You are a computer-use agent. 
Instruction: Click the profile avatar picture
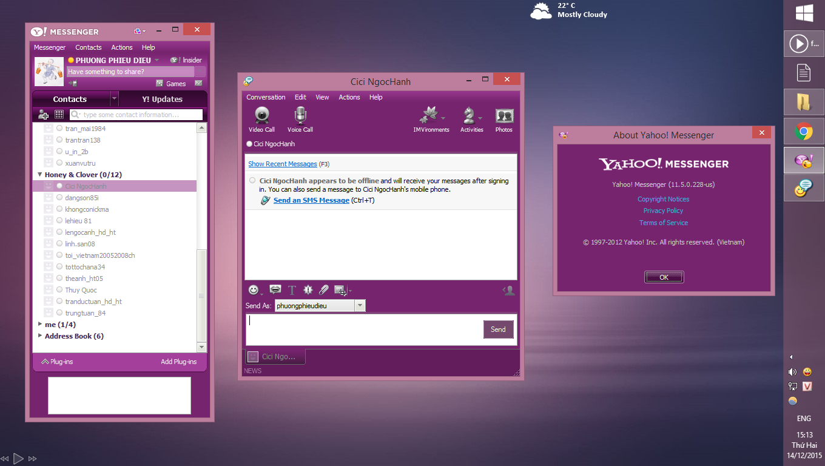pyautogui.click(x=49, y=72)
